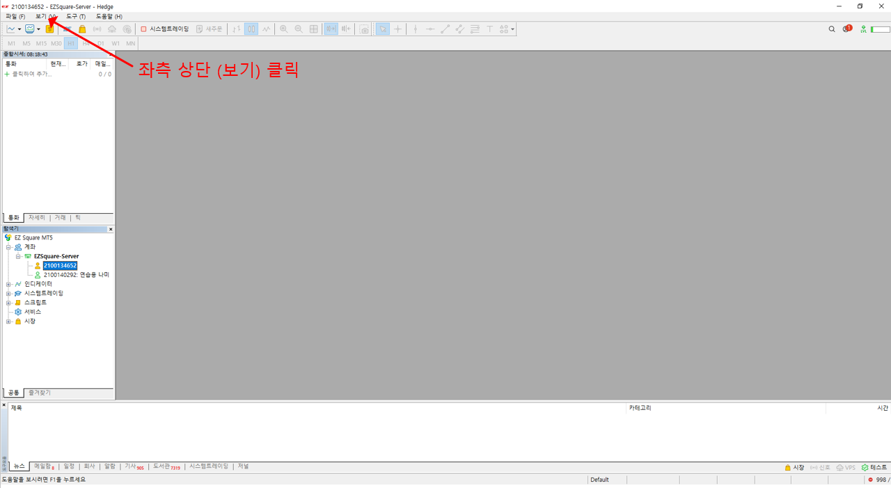Select account 2100134652 in navigator

[60, 265]
